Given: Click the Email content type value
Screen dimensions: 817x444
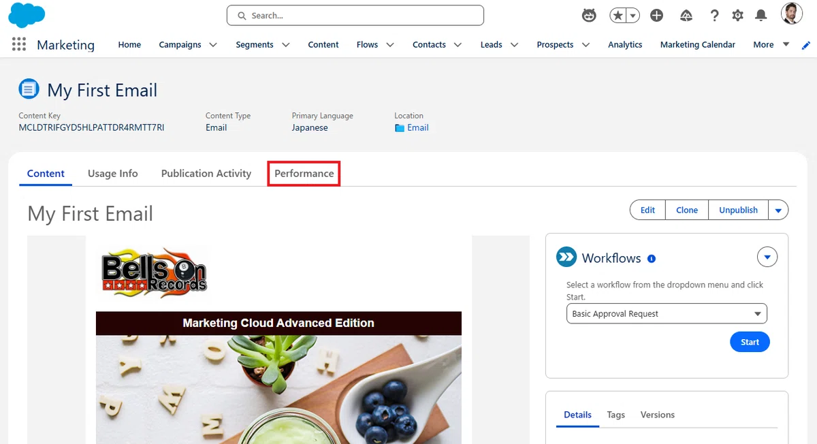Looking at the screenshot, I should click(217, 128).
